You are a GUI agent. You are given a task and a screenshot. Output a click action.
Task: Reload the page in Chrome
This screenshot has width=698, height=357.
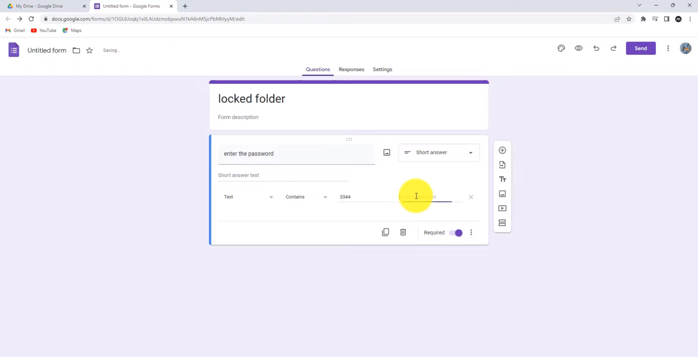[x=31, y=19]
